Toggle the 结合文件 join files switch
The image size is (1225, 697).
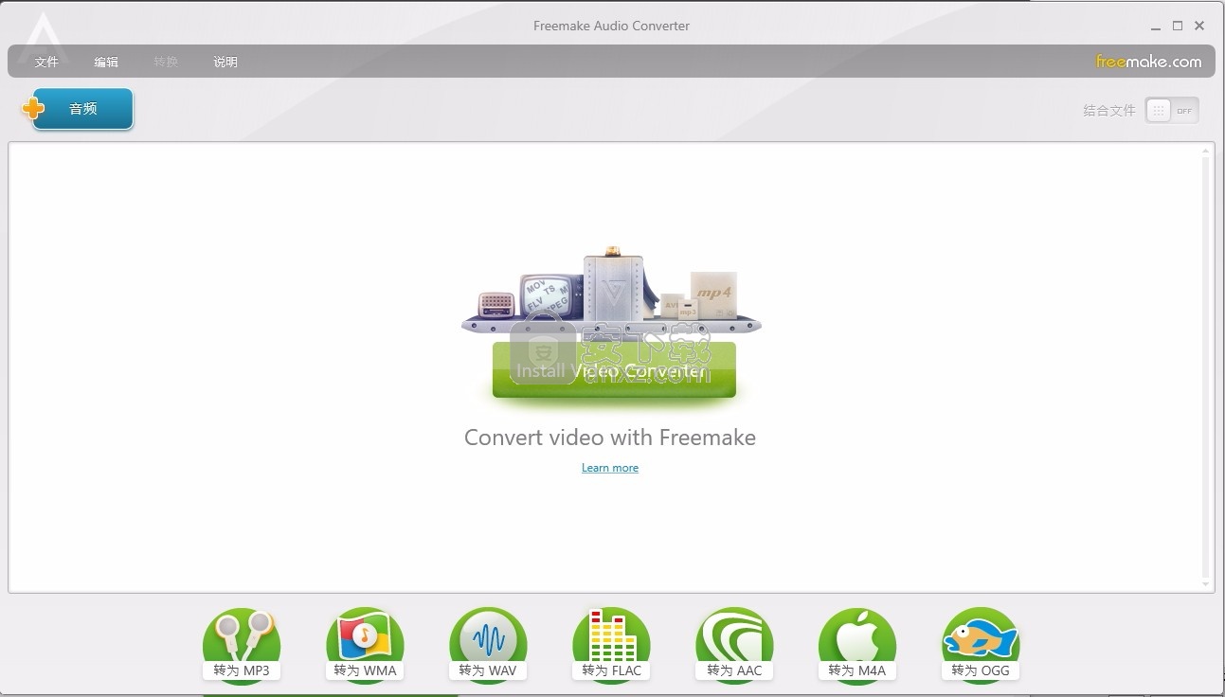pyautogui.click(x=1172, y=111)
